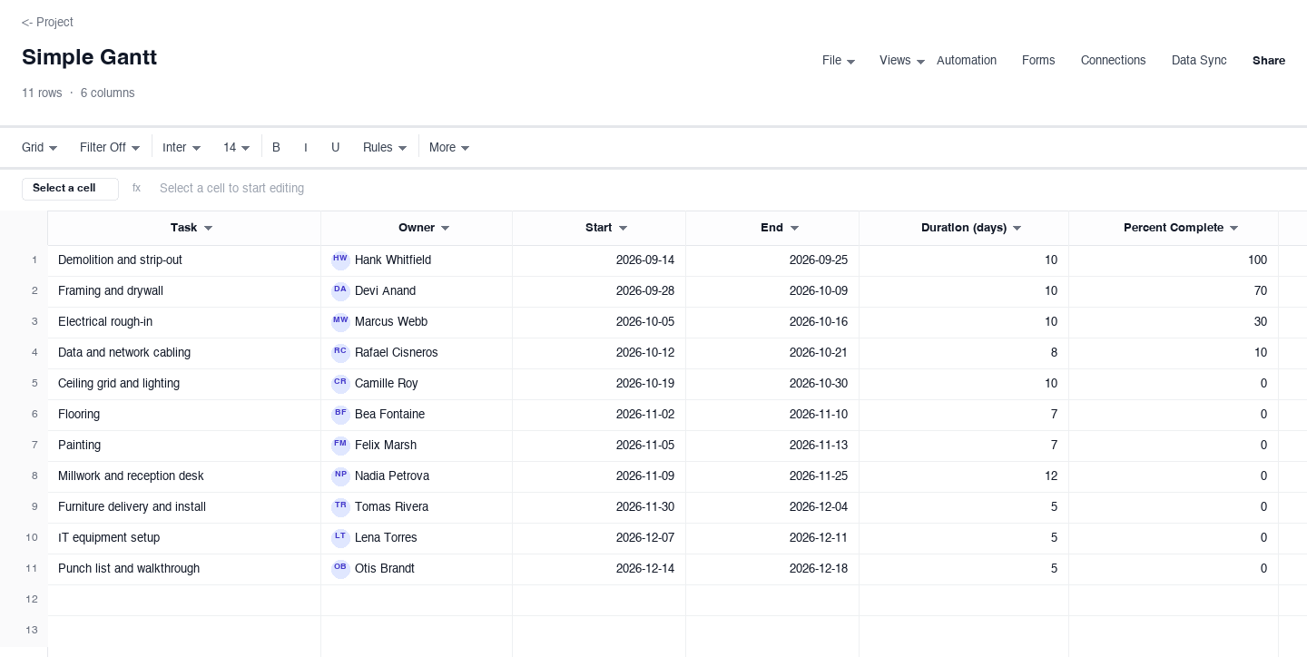Click Felix Marsh's FM avatar icon
Viewport: 1307px width, 657px height.
[340, 446]
